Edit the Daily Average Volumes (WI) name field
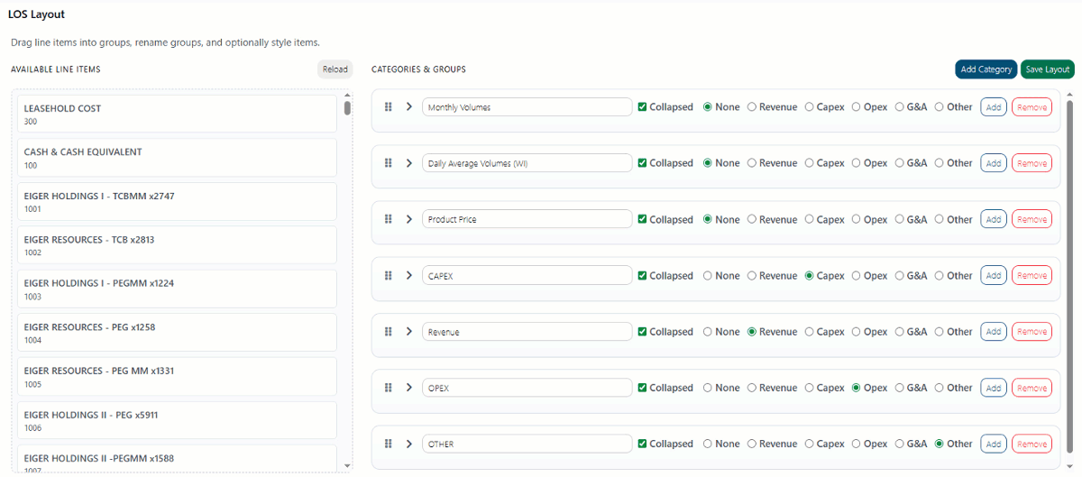 pos(527,163)
